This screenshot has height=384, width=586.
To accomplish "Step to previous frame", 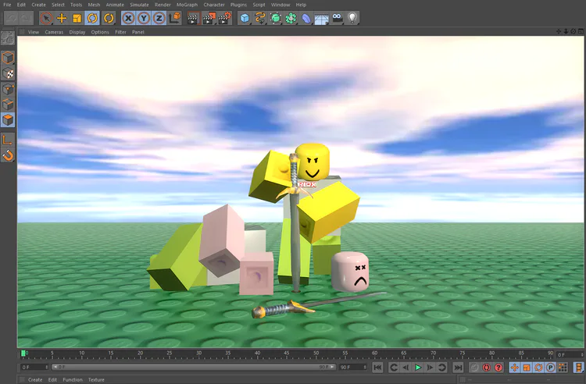I will [x=406, y=368].
